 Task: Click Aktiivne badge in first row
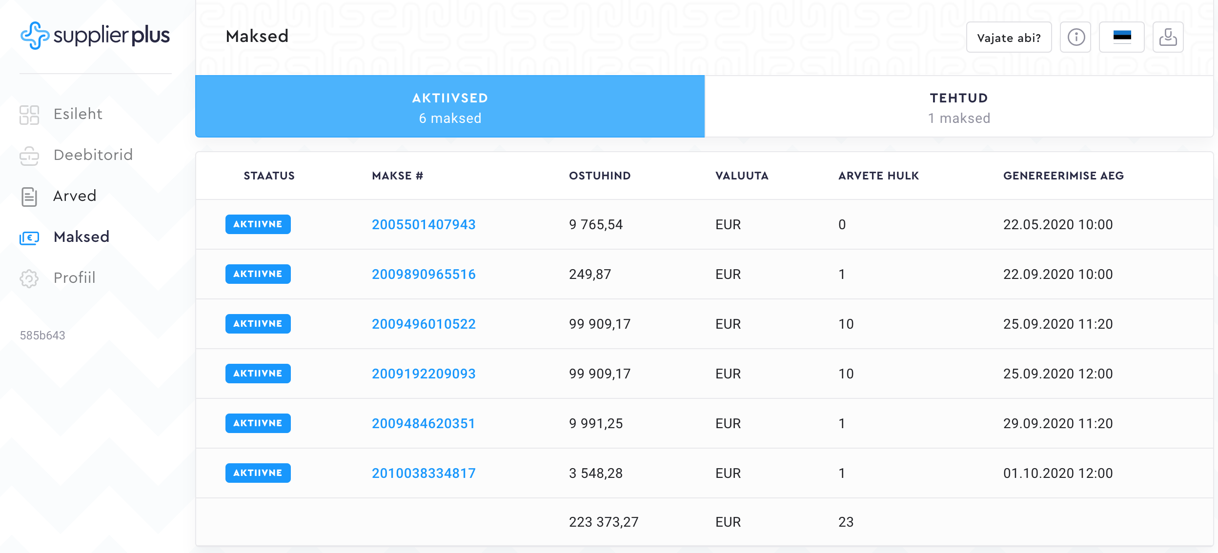[258, 224]
